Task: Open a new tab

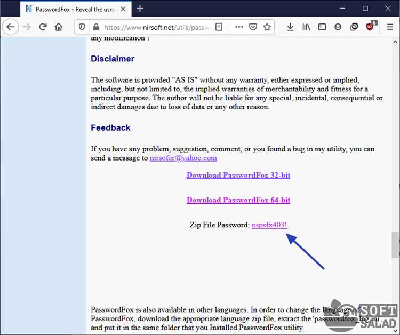Action: click(x=140, y=9)
